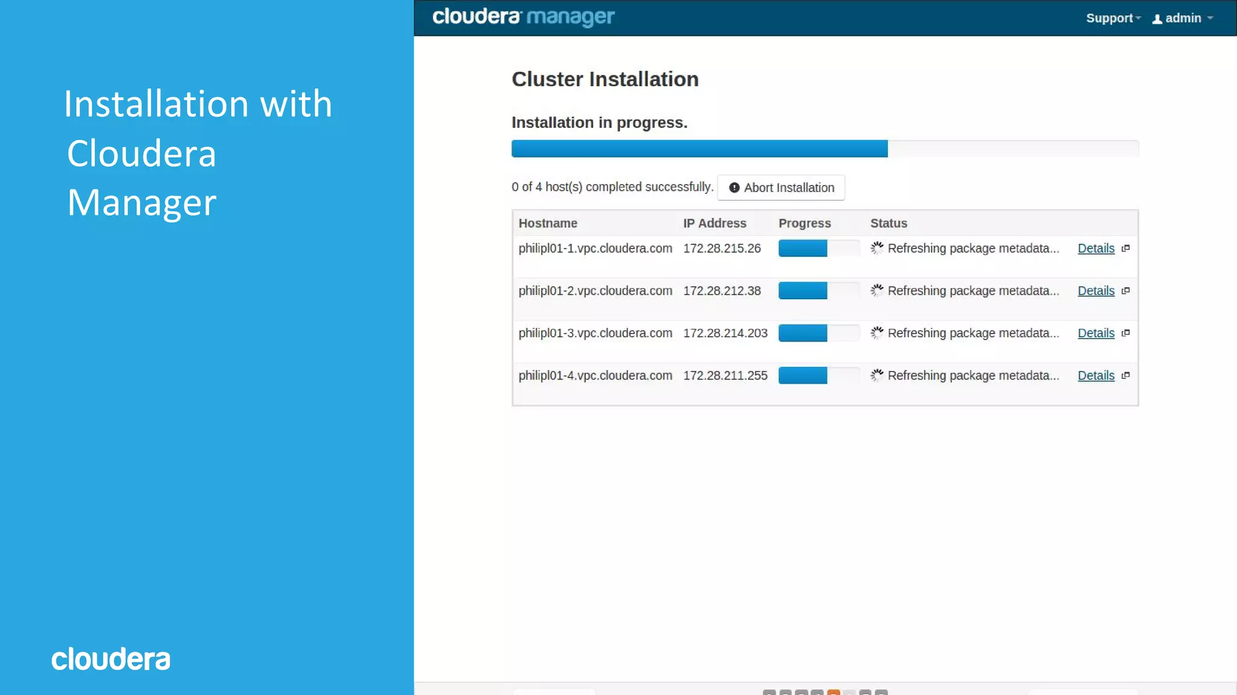Open Details for philipl01-4.vpc.cloudera.com
1237x695 pixels.
tap(1096, 375)
